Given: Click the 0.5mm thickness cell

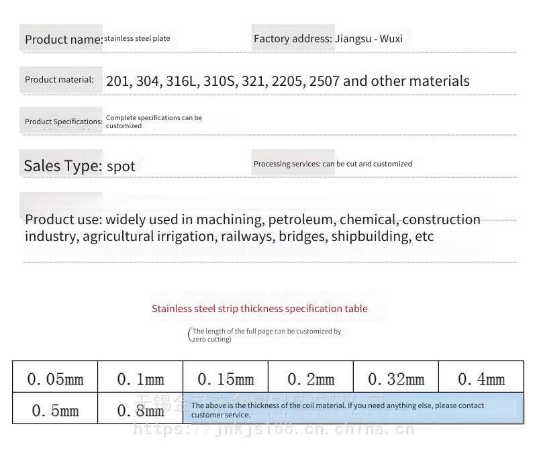Looking at the screenshot, I should tap(55, 410).
